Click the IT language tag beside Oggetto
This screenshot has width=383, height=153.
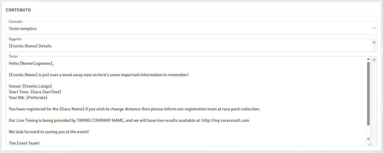click(374, 43)
